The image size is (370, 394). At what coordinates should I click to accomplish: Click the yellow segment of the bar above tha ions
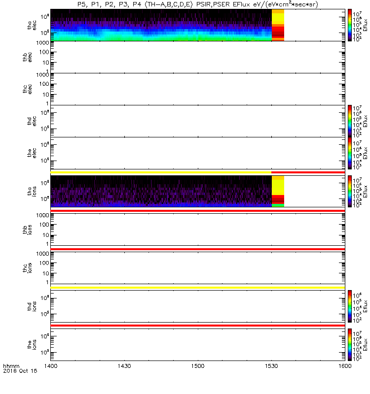coord(161,172)
